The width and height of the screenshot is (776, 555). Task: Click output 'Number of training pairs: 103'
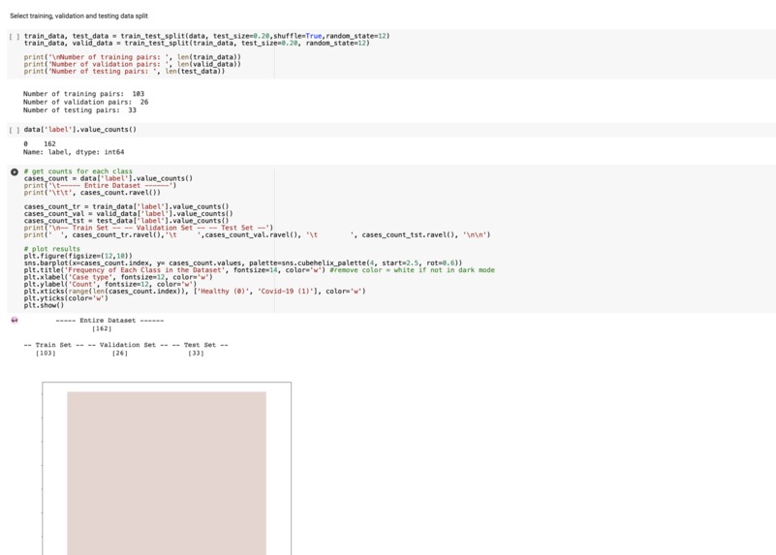click(x=83, y=94)
